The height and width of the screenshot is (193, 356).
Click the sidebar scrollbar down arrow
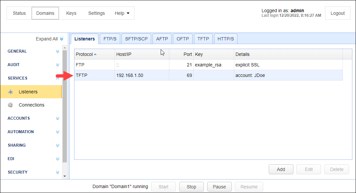click(65, 176)
